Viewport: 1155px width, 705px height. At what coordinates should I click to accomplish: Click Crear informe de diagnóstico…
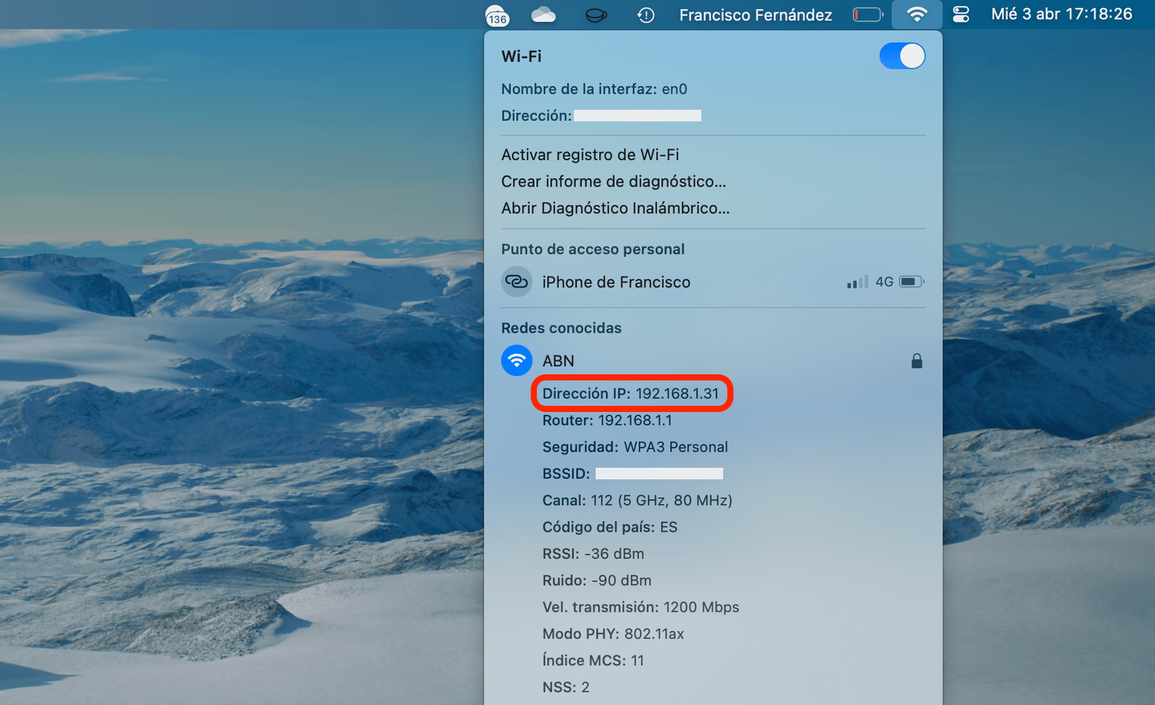pyautogui.click(x=614, y=181)
